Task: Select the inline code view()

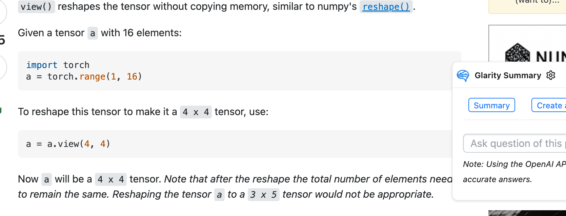Action: 37,6
